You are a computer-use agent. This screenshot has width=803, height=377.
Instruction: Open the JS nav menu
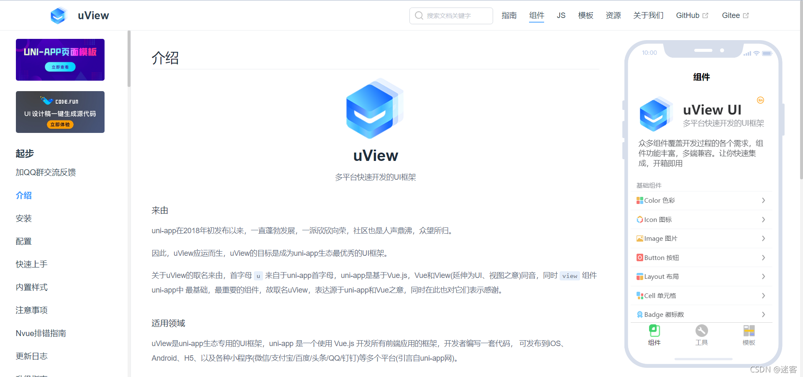point(561,15)
